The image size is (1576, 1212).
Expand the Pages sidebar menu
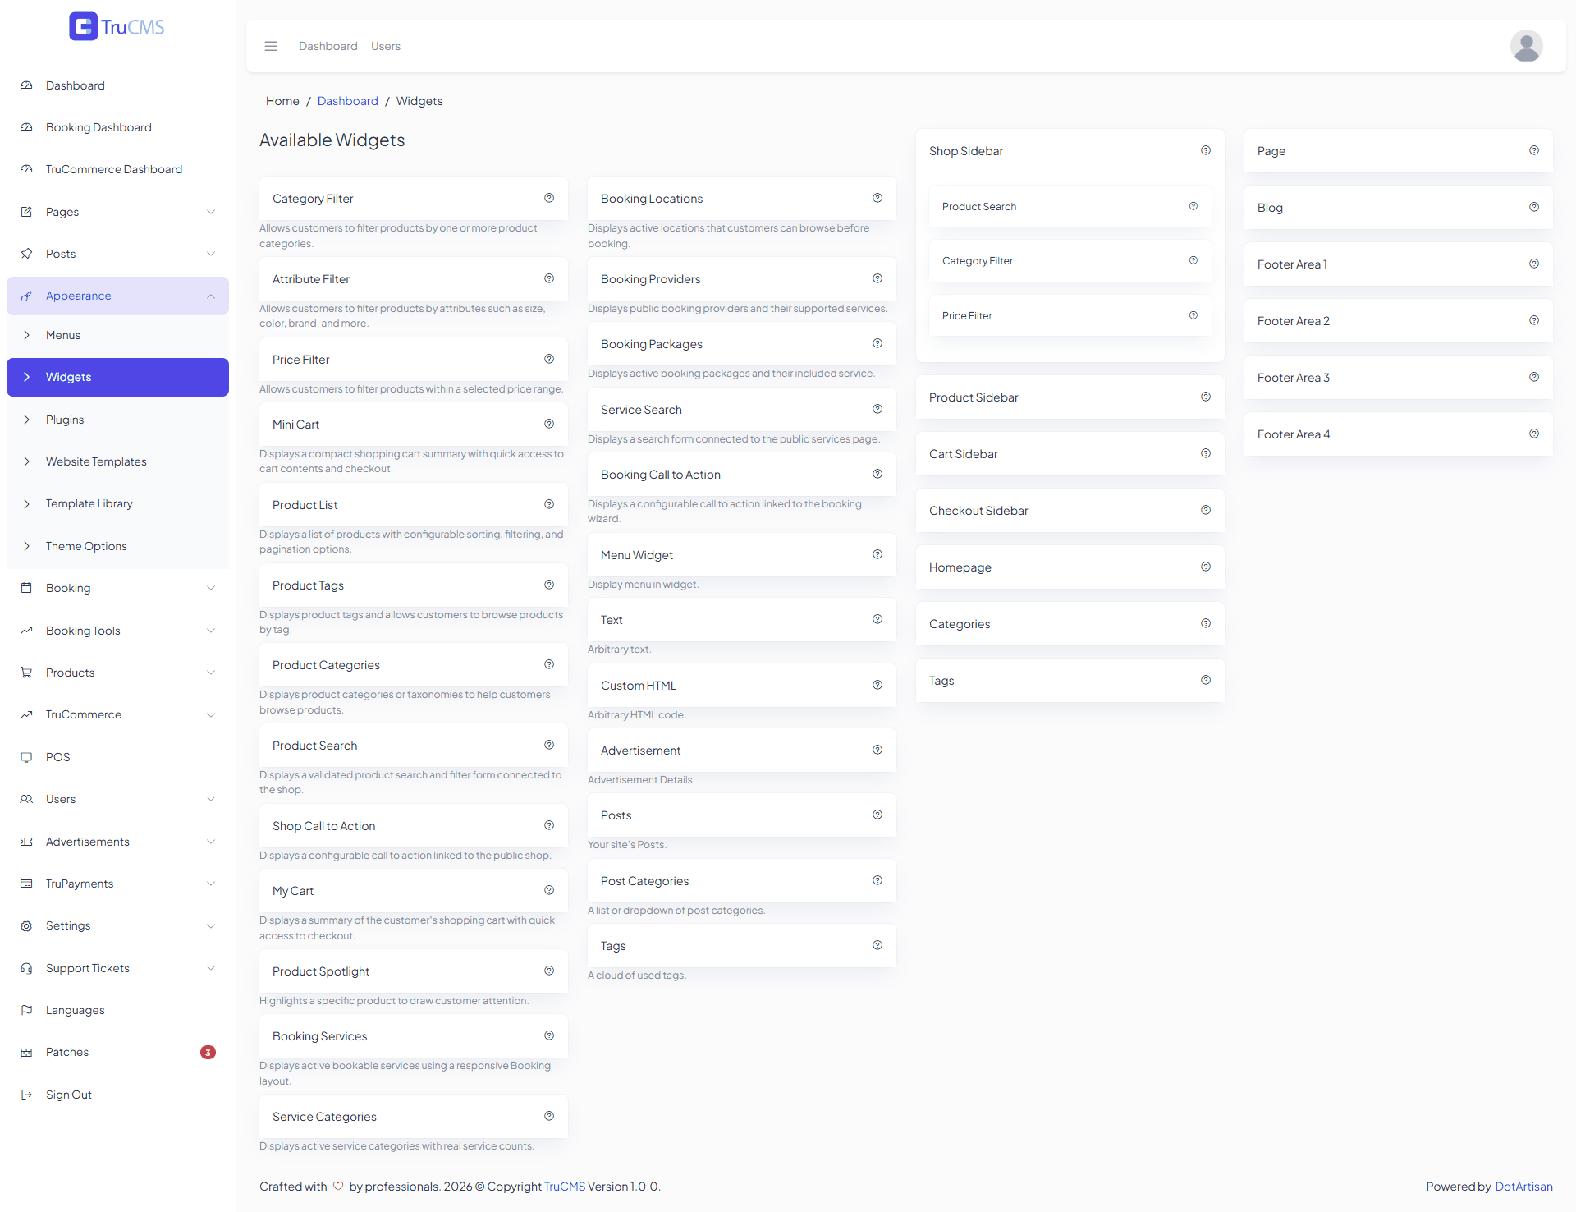(117, 212)
